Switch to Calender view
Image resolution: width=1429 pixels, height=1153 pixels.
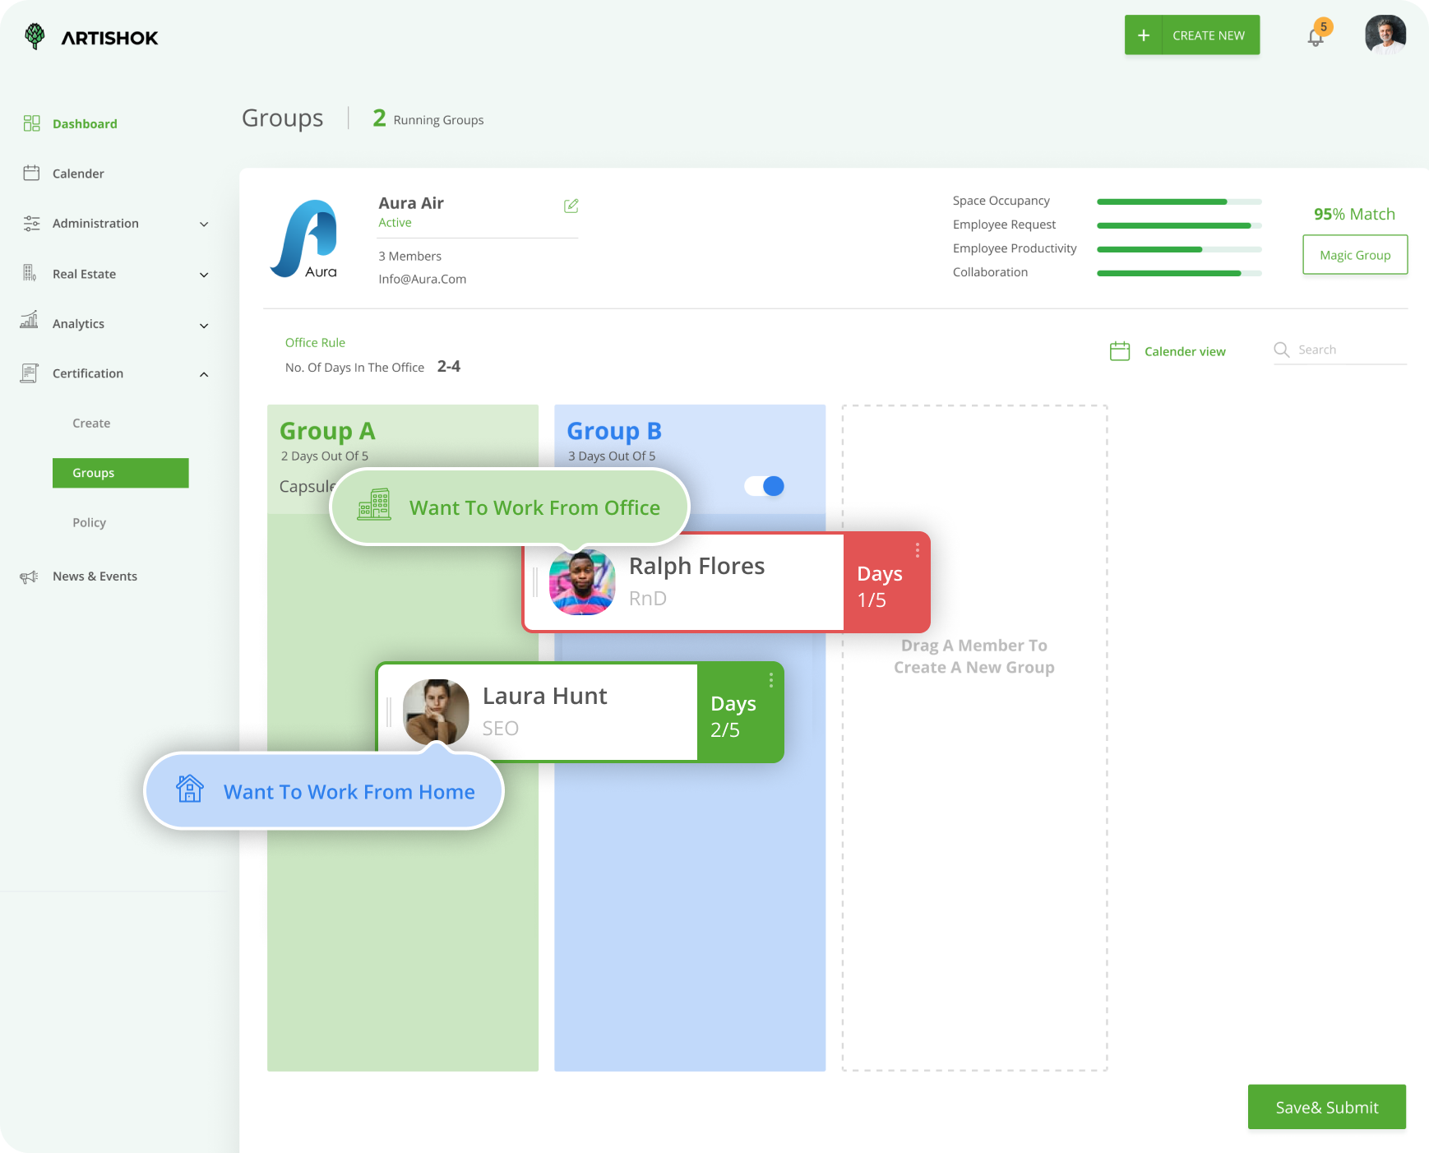pos(1185,352)
